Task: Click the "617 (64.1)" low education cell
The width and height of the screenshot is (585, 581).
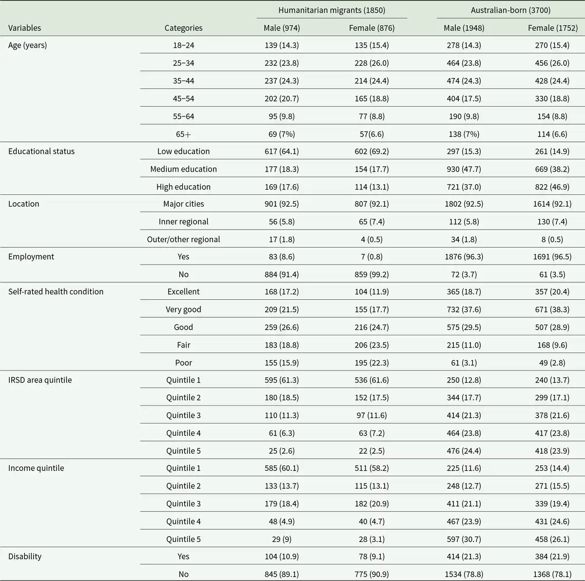Action: tap(282, 152)
